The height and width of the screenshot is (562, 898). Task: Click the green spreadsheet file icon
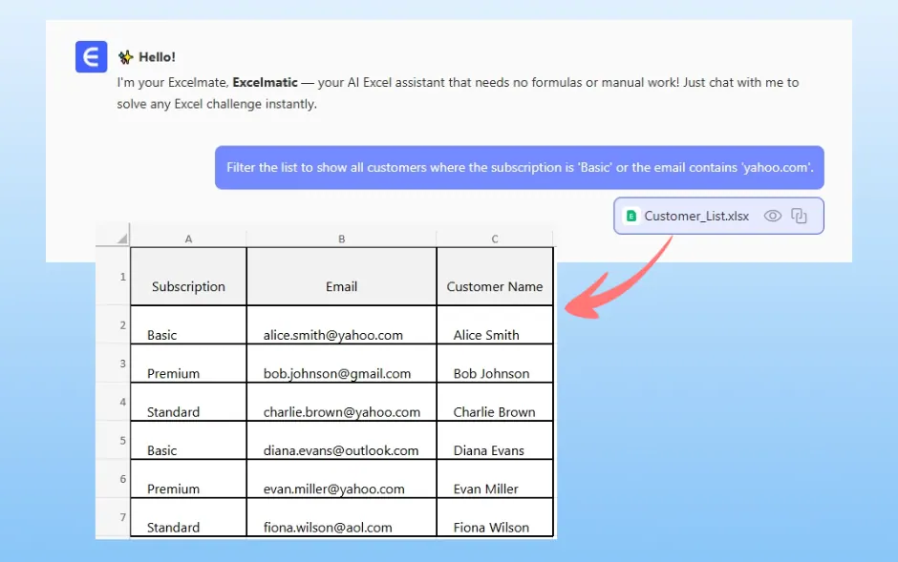pos(631,216)
